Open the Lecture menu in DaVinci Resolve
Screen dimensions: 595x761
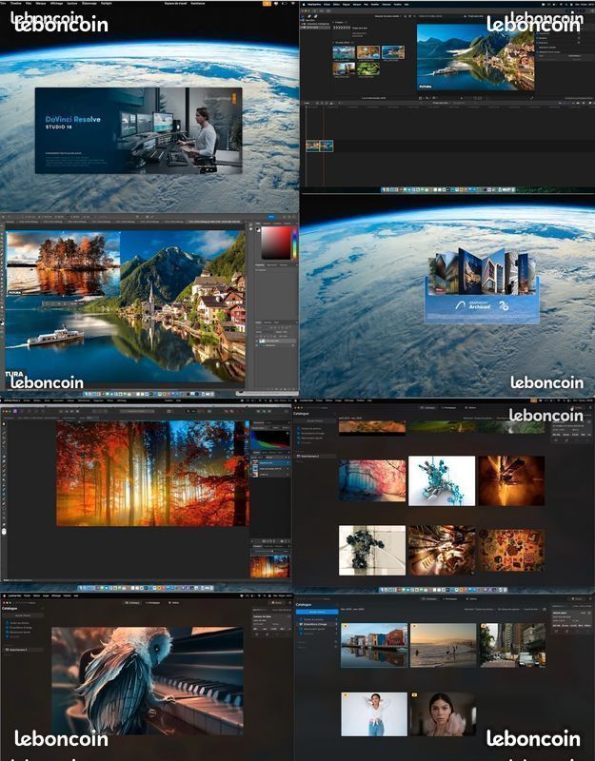[x=71, y=3]
